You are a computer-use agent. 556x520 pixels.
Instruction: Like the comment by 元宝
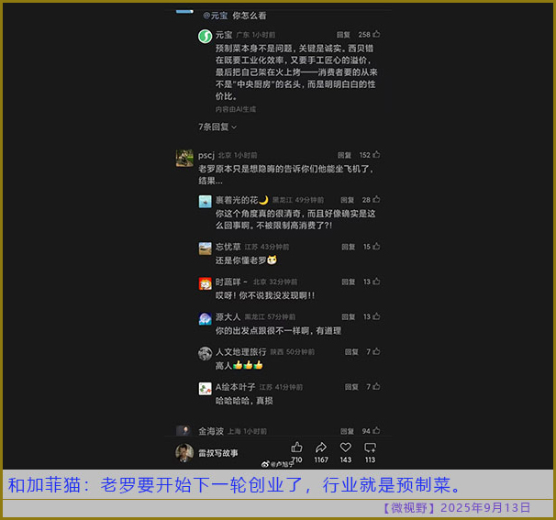(376, 35)
